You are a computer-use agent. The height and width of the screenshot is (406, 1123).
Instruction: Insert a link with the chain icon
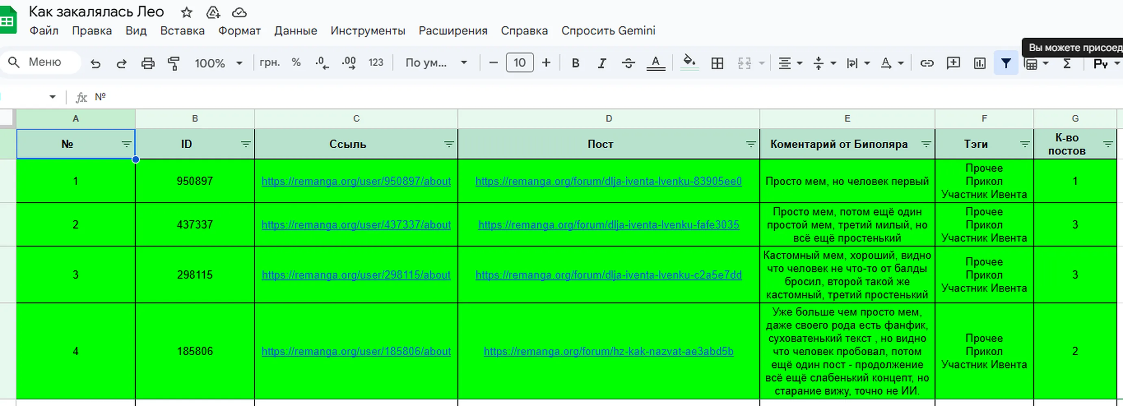[927, 64]
